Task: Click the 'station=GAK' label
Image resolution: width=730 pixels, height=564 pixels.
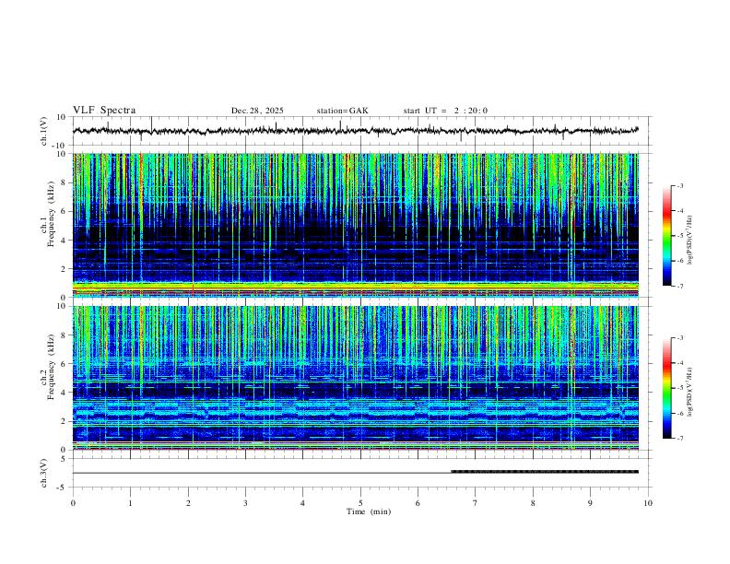Action: pos(342,111)
